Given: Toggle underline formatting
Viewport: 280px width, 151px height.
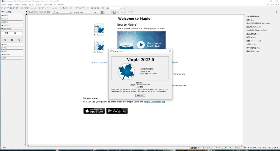Looking at the screenshot, I should pos(108,12).
